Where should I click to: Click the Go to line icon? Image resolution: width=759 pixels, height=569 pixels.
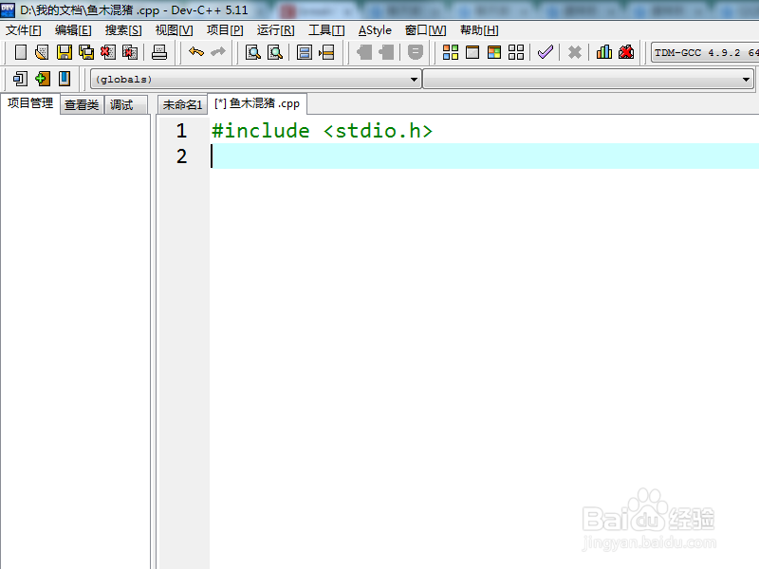(326, 52)
